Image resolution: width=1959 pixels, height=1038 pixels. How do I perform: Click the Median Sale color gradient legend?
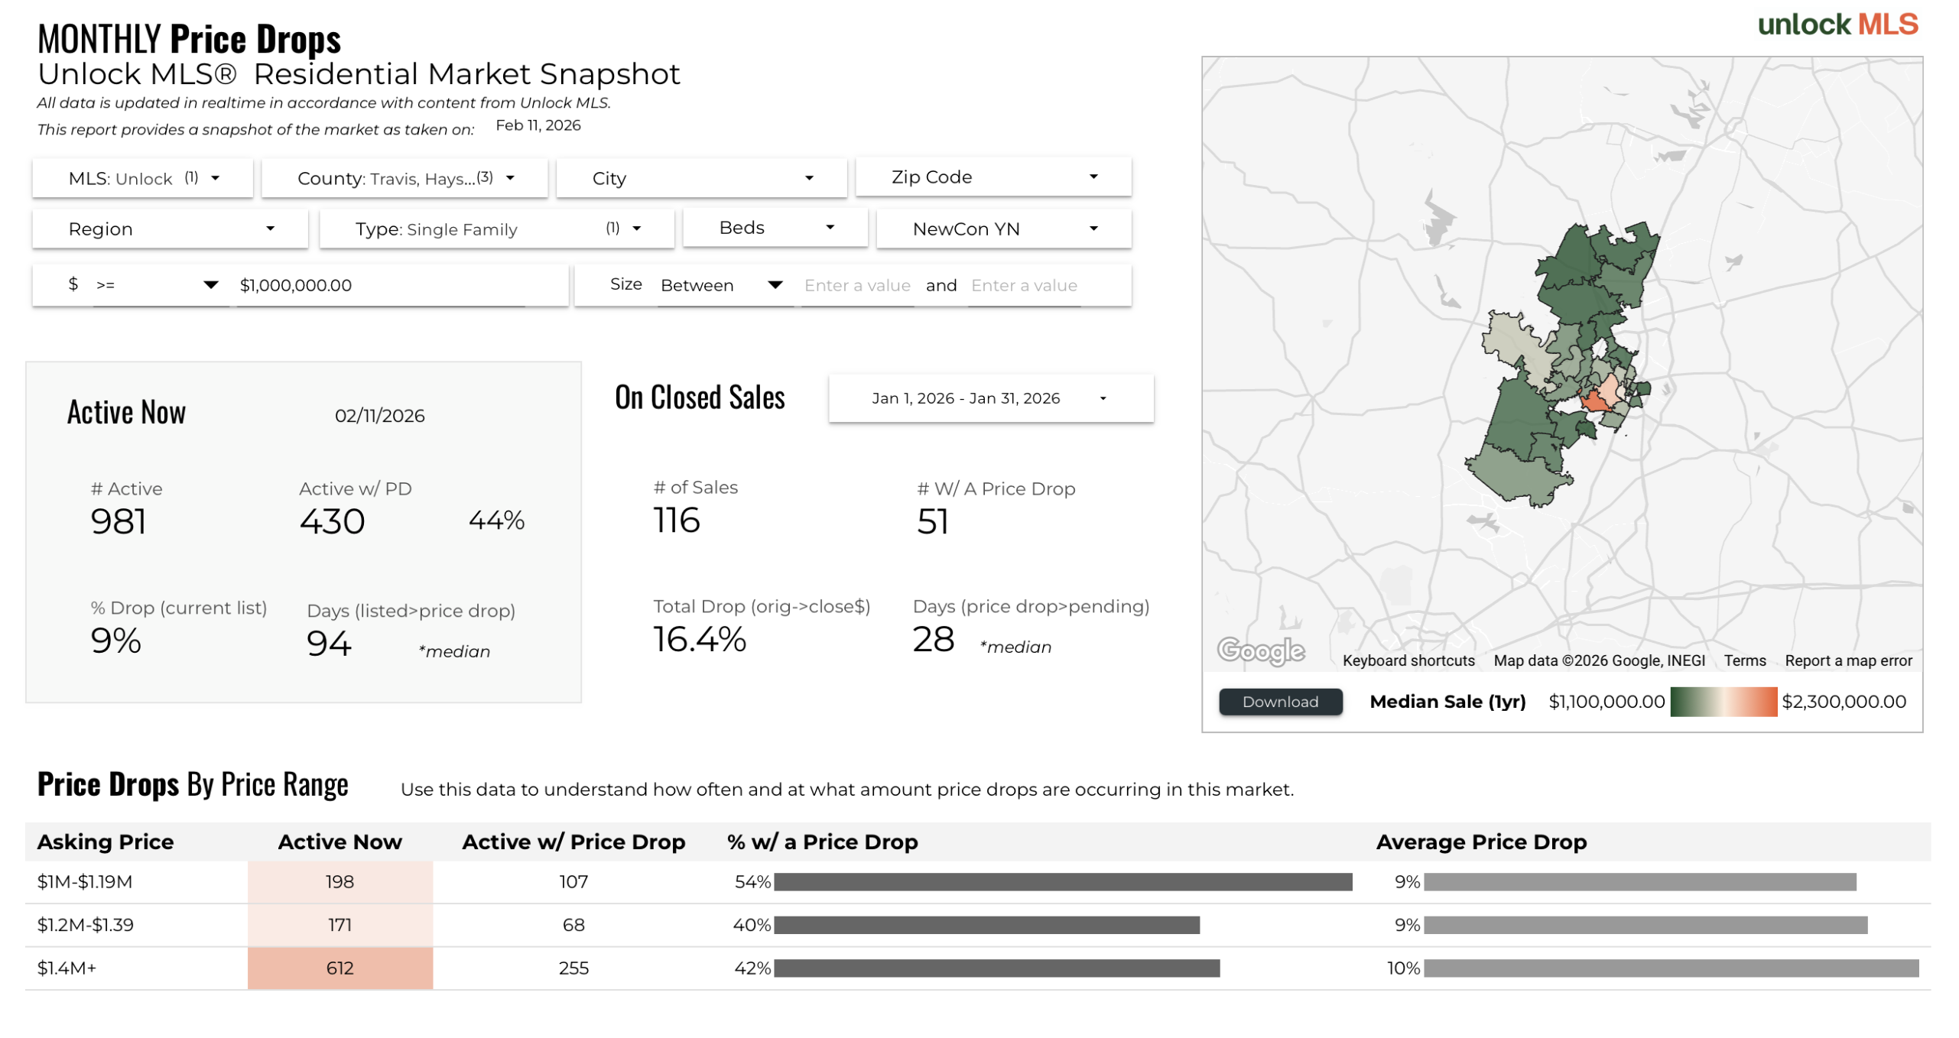[x=1723, y=702]
